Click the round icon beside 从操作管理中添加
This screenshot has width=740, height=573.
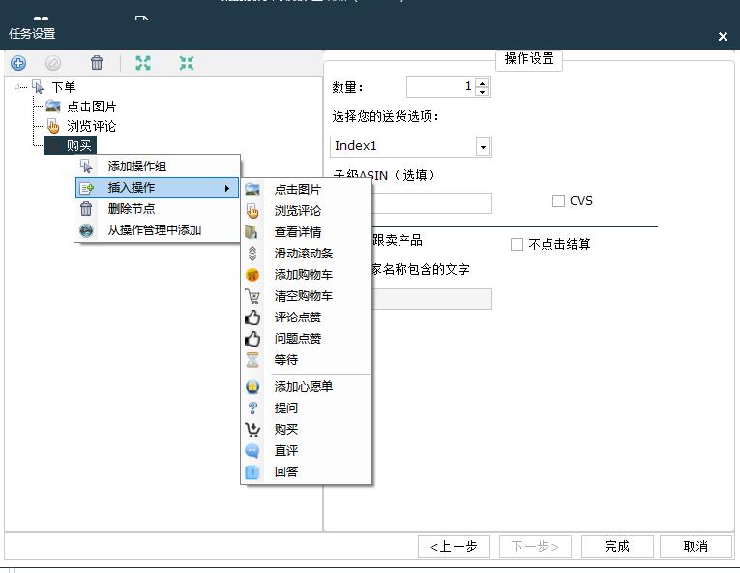click(86, 230)
